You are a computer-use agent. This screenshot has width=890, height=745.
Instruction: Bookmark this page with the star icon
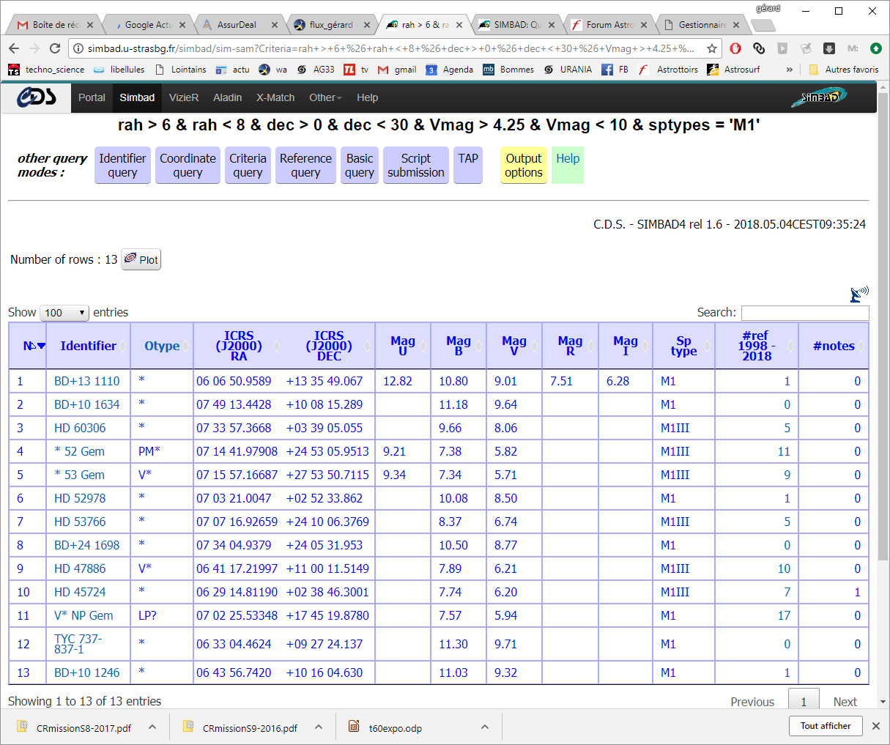click(712, 48)
